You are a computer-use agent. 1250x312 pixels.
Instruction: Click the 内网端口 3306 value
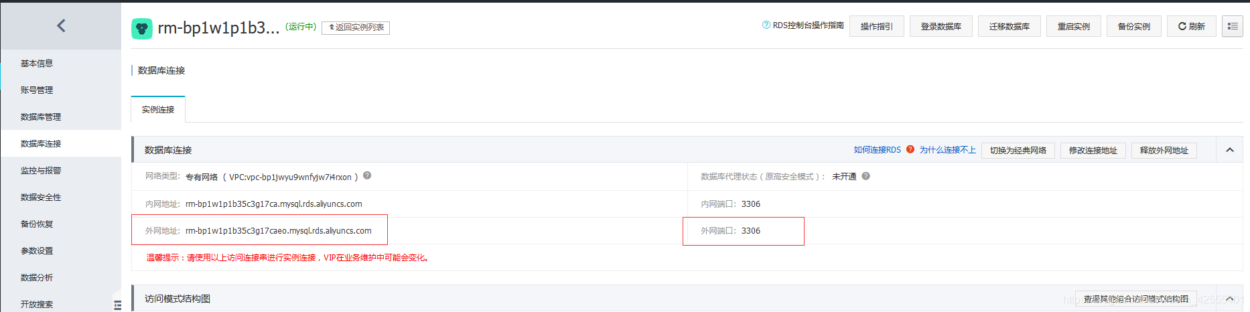coord(751,204)
